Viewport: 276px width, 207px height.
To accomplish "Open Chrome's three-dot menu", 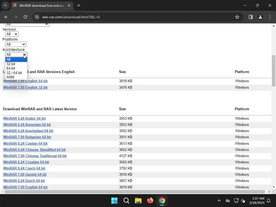I will (270, 17).
